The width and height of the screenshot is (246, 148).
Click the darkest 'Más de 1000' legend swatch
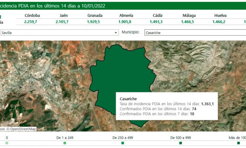click(x=238, y=143)
